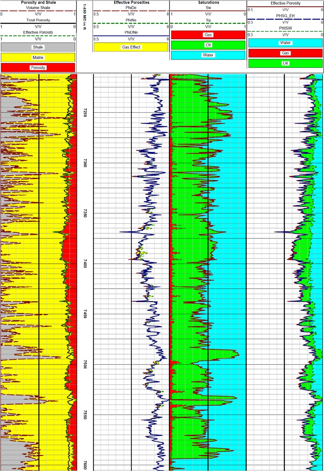Screen dimensions: 325x471
Task: Select the yellow Gas Effect legend box
Action: pyautogui.click(x=131, y=47)
